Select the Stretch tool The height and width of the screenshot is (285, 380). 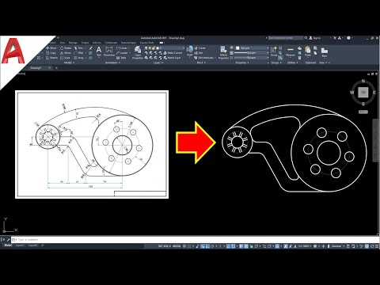(51, 58)
